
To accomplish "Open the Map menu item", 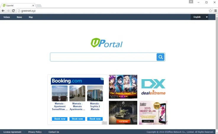I will click(x=31, y=17).
